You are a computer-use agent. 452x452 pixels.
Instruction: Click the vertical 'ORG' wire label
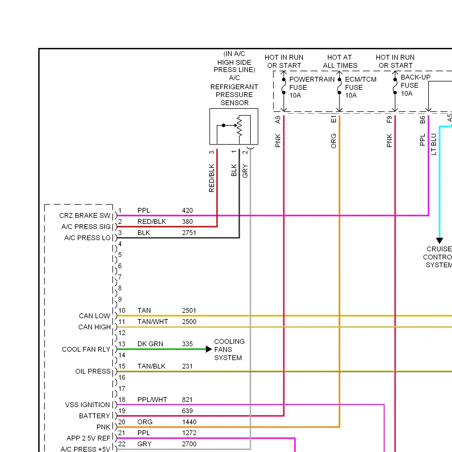point(334,141)
